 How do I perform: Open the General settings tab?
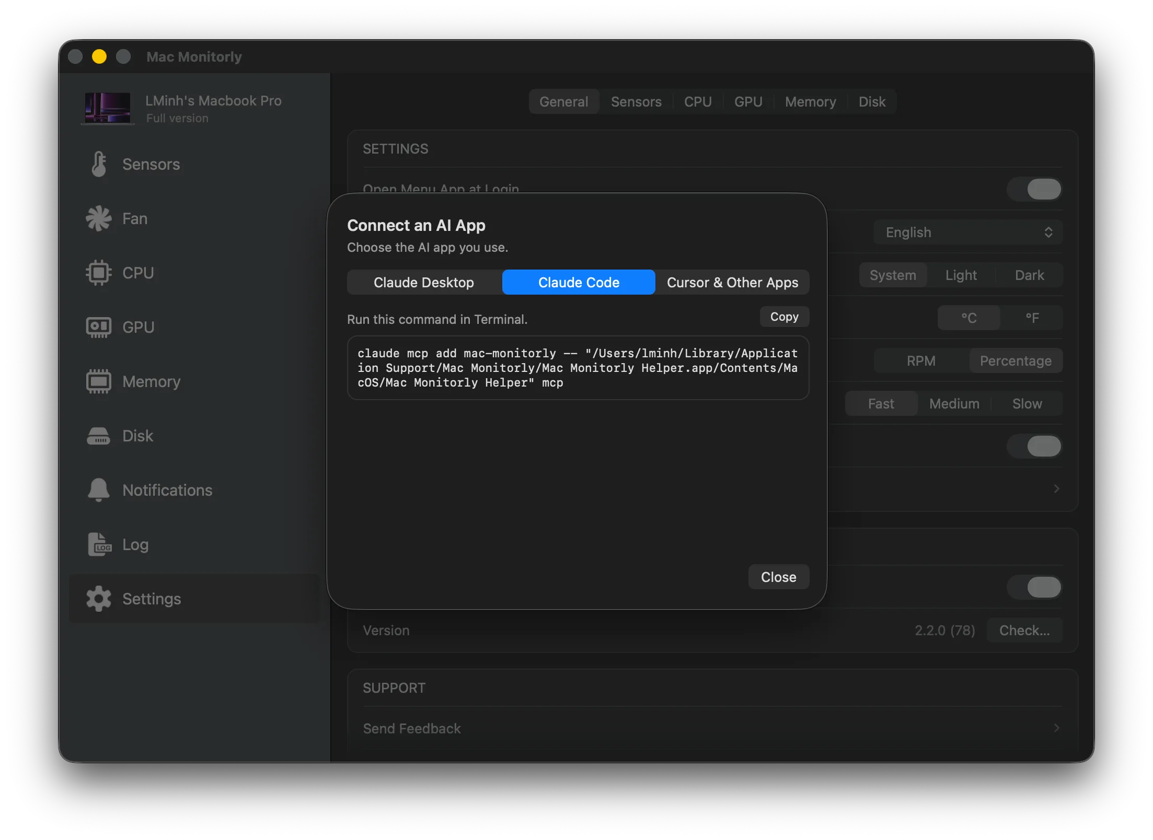click(x=563, y=101)
